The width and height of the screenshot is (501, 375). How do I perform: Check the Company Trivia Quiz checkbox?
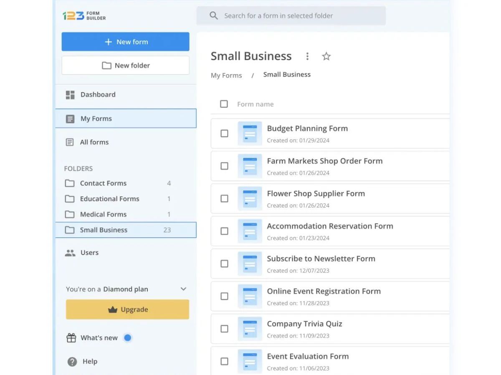[x=224, y=329]
